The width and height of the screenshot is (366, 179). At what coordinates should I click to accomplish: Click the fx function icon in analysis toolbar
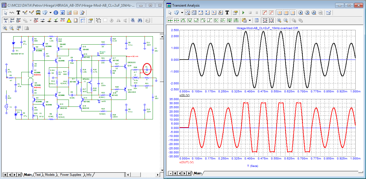221,13
